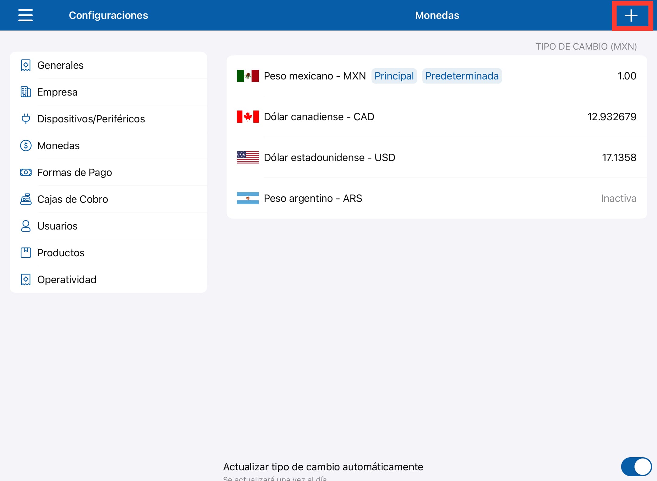The image size is (657, 481).
Task: Open the hamburger menu
Action: (26, 15)
